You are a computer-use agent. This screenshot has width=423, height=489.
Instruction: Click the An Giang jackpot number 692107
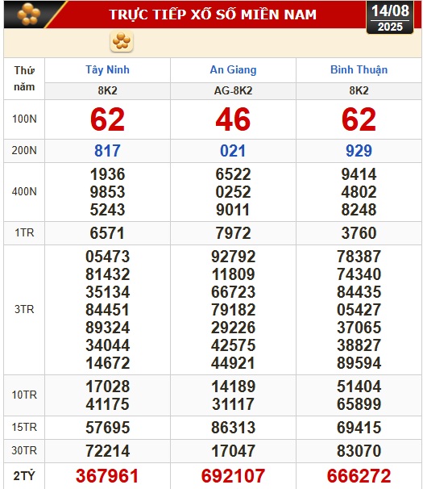[233, 476]
